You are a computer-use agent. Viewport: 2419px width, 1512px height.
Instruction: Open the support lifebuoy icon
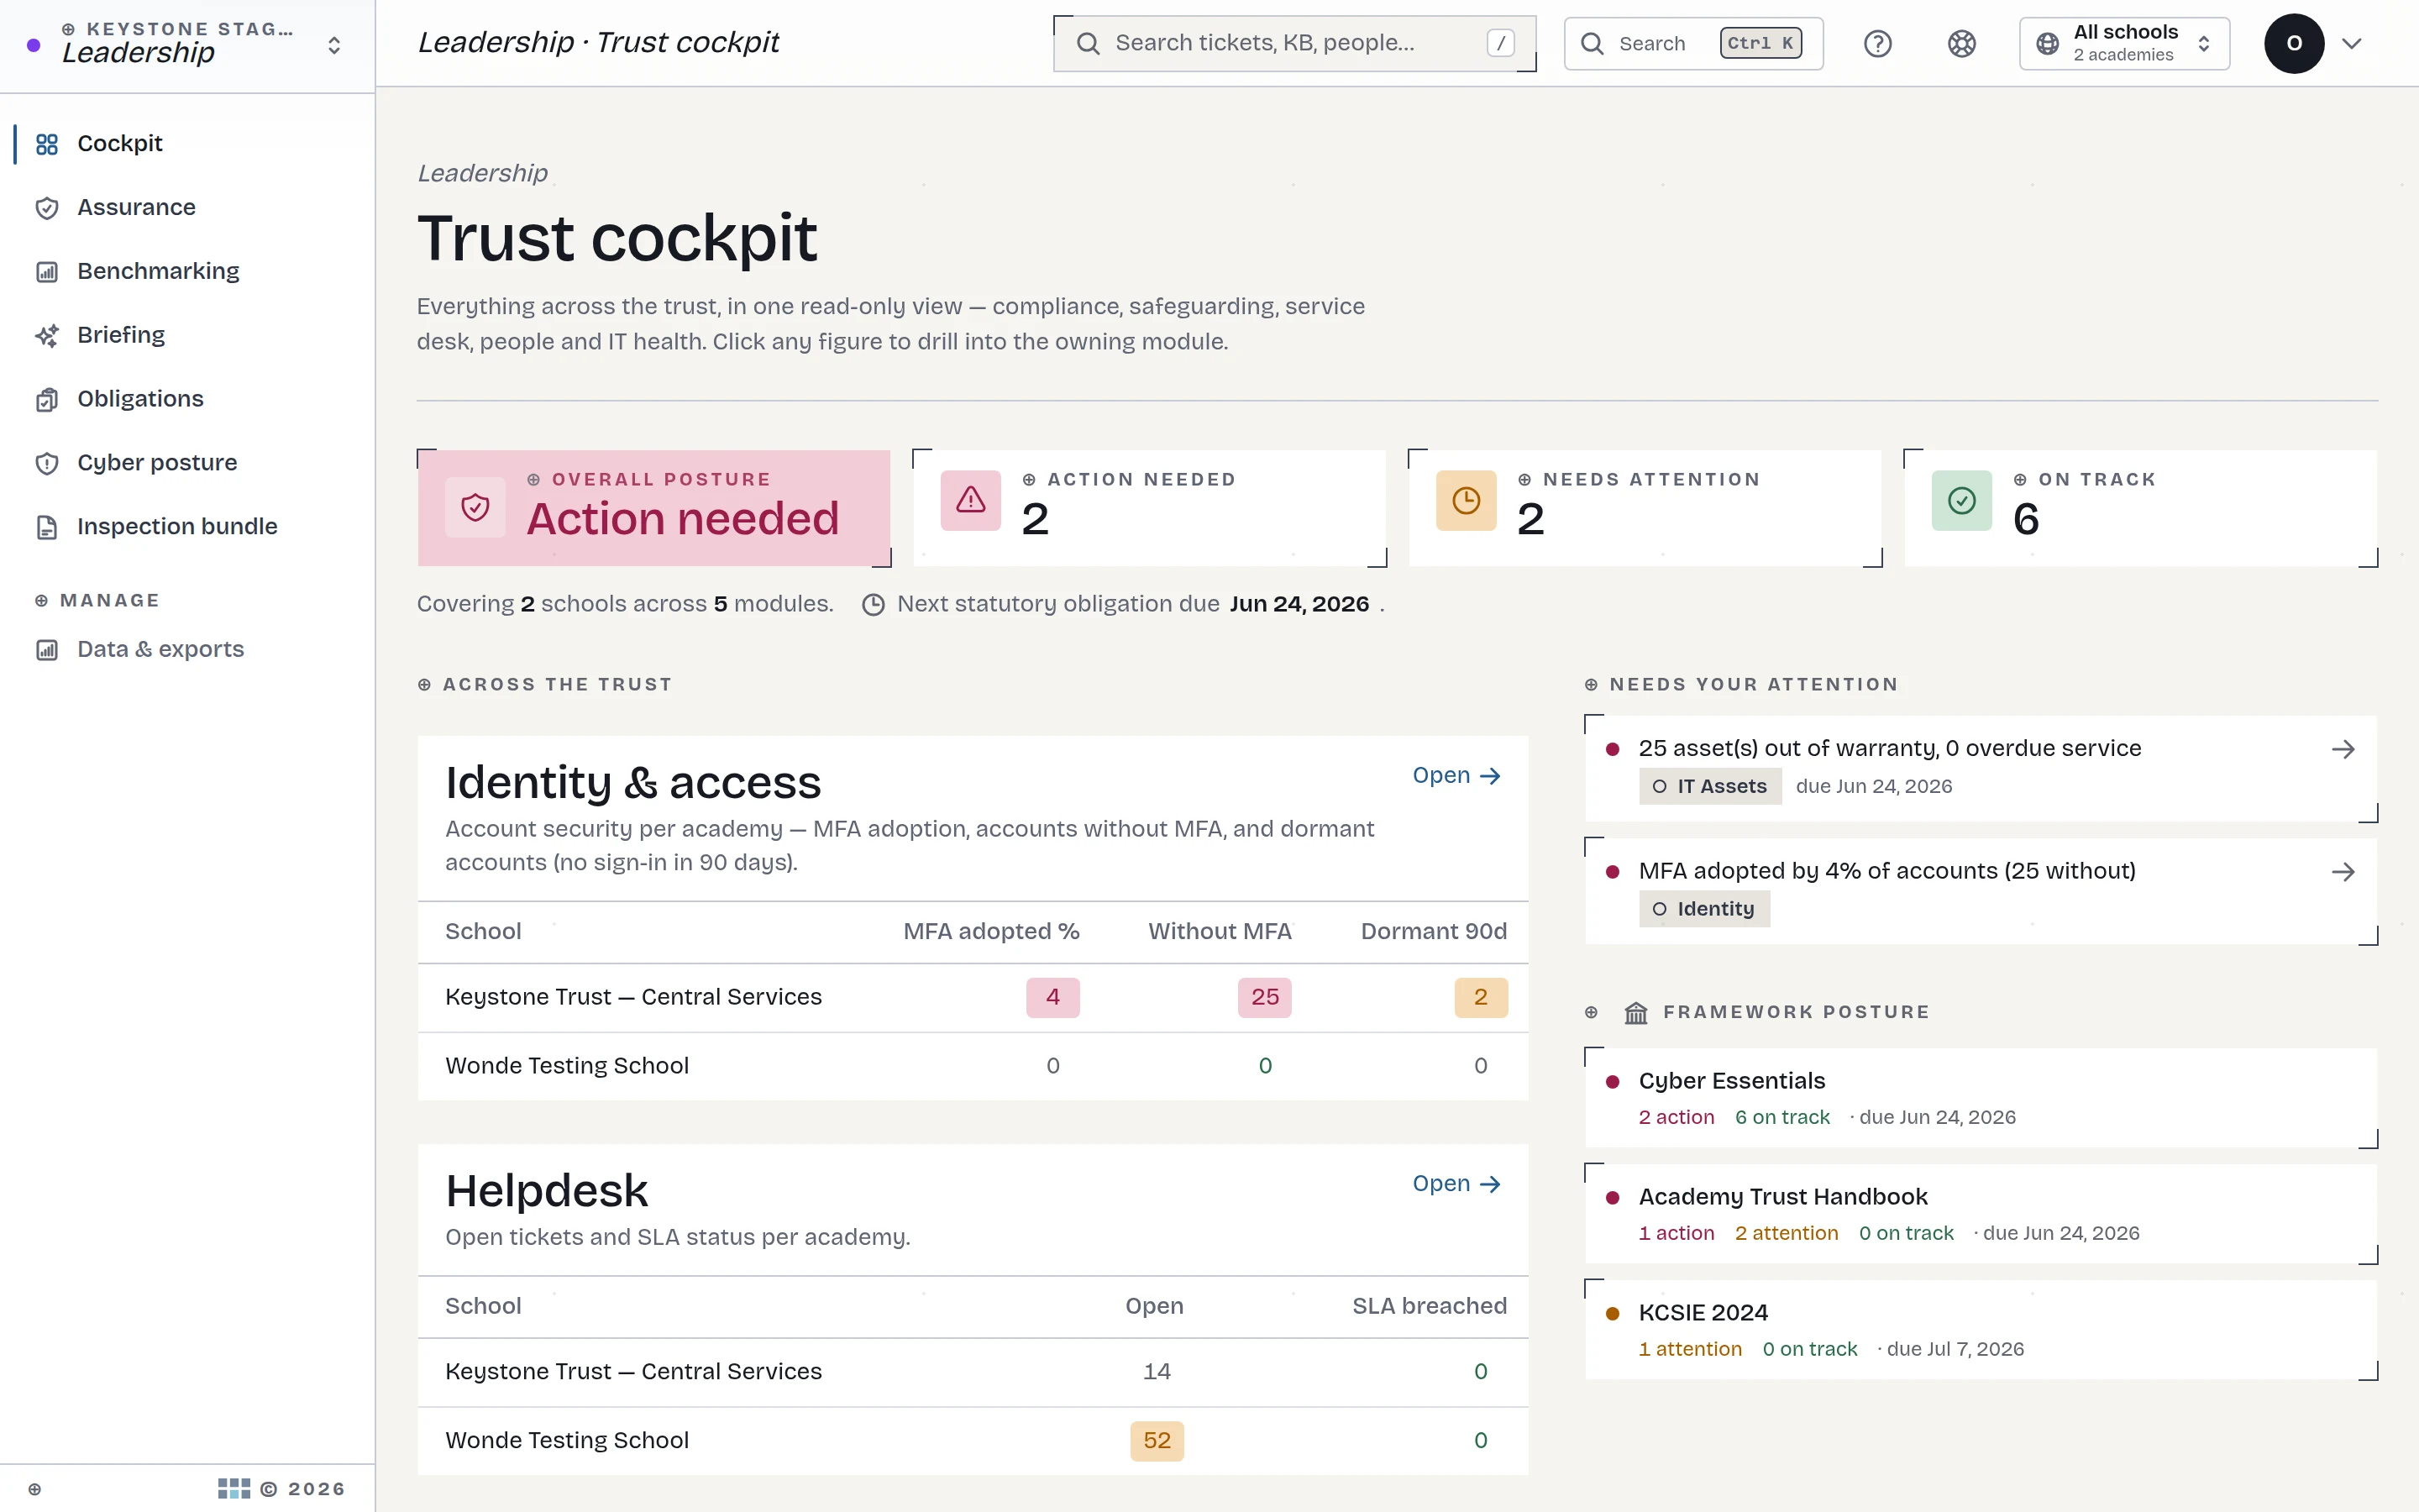point(1961,43)
